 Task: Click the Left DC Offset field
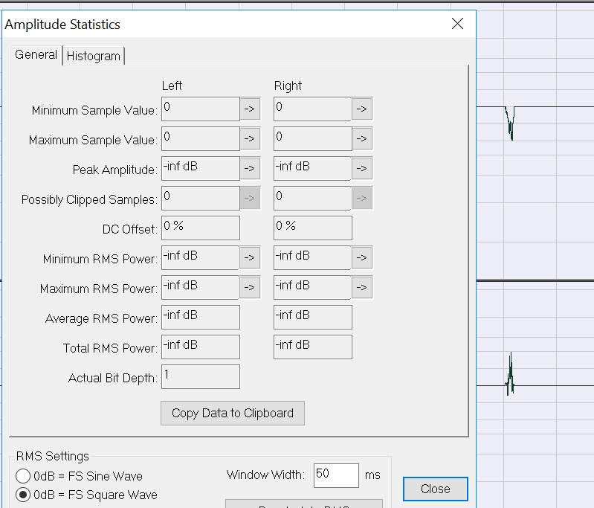pyautogui.click(x=200, y=228)
